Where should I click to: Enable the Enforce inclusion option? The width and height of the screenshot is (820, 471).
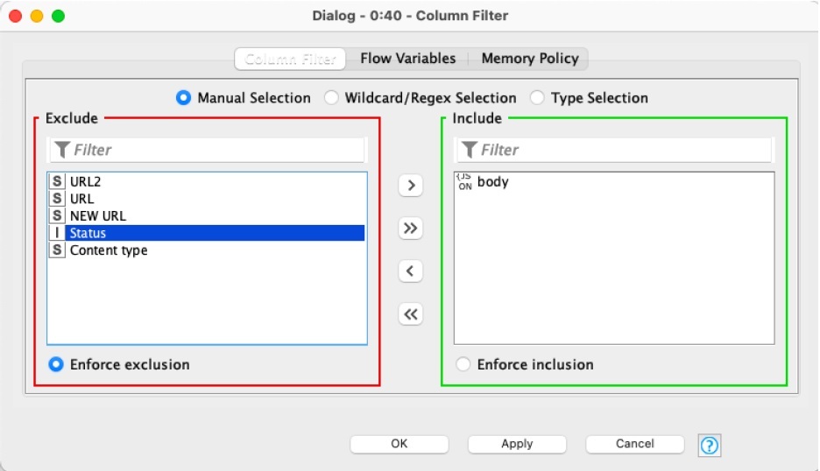[x=464, y=364]
